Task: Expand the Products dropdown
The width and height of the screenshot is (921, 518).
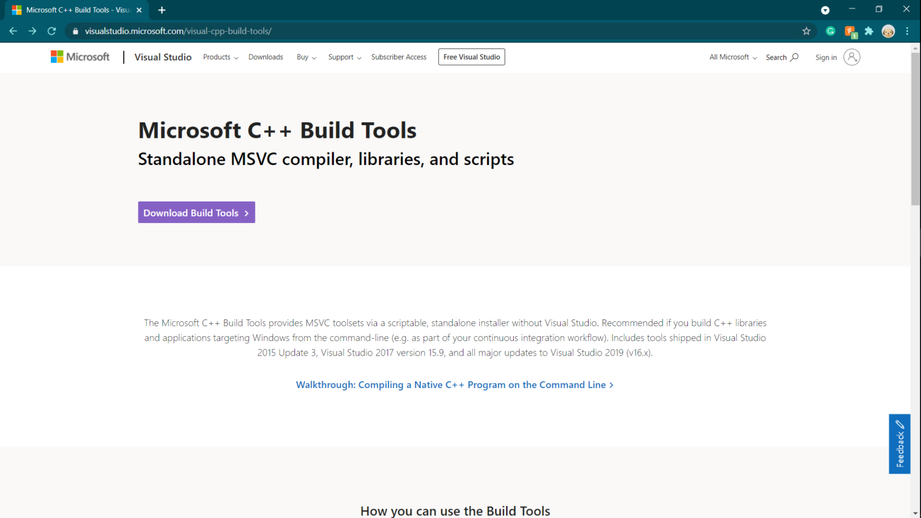Action: 217,57
